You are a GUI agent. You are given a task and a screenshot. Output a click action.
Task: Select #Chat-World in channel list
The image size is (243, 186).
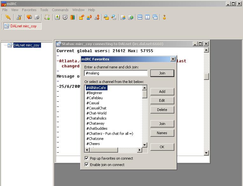[x=96, y=113]
